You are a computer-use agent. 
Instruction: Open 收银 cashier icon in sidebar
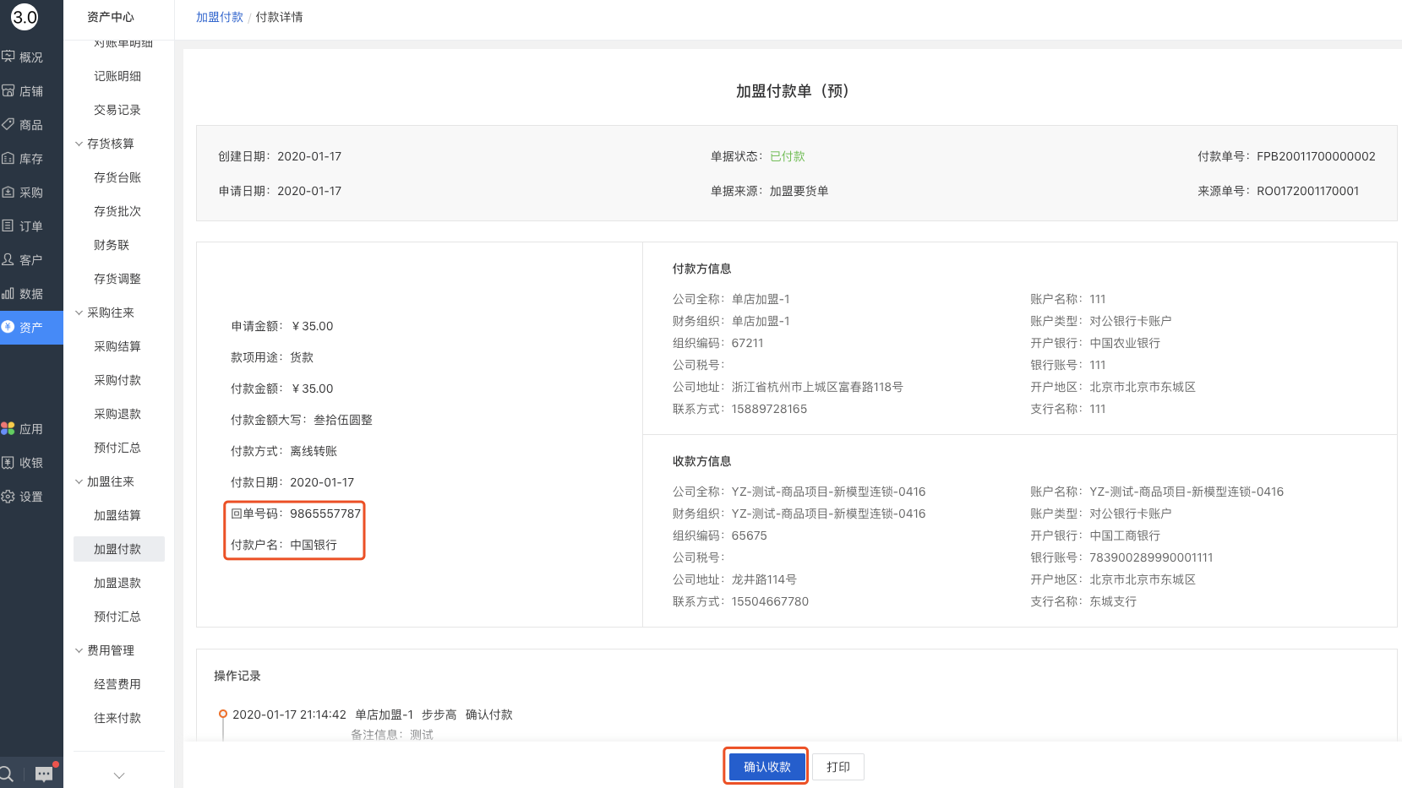coord(8,462)
